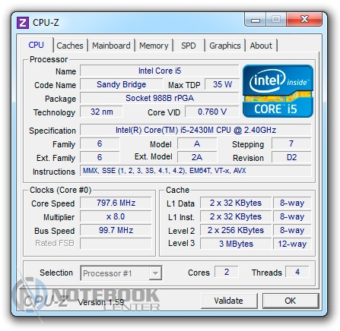The width and height of the screenshot is (340, 331).
Task: Open the Mainboard tab
Action: (x=111, y=46)
